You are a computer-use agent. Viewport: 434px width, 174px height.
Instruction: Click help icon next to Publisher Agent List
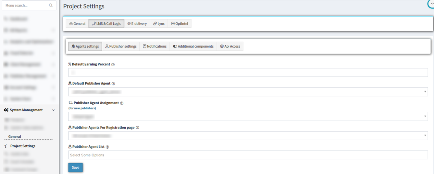point(107,147)
